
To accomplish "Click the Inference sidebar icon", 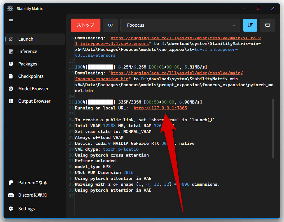I will (x=11, y=51).
